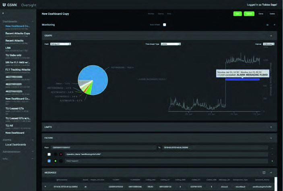Open the TLI Leased GTs w/o... dashboard
This screenshot has width=283, height=191.
coord(18,118)
